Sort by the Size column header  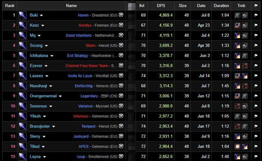(x=183, y=6)
